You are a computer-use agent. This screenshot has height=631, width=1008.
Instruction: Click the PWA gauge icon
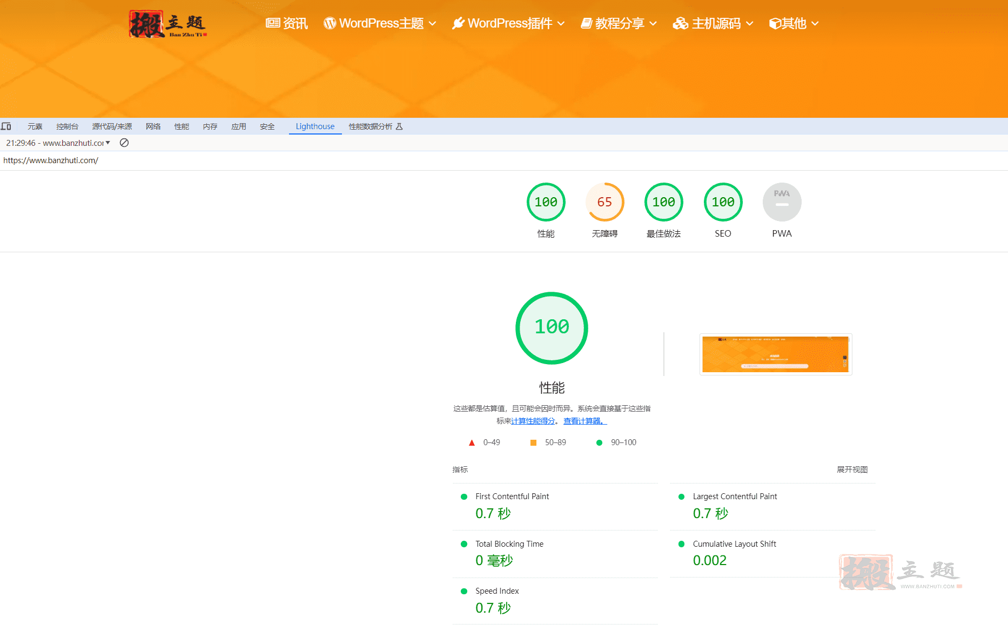tap(782, 202)
